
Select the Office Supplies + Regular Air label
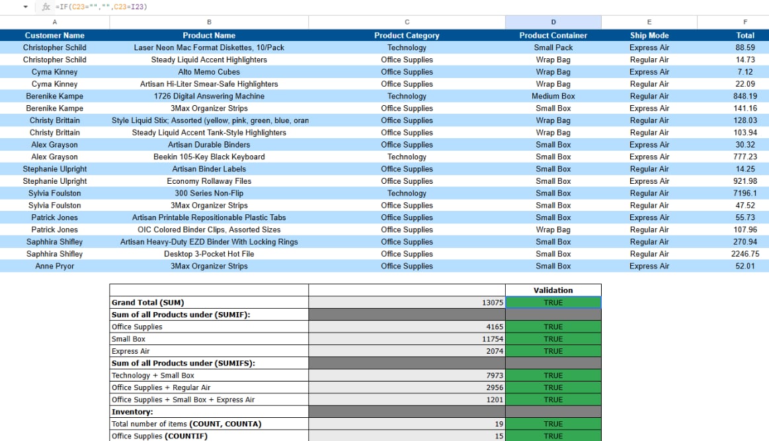pyautogui.click(x=209, y=387)
